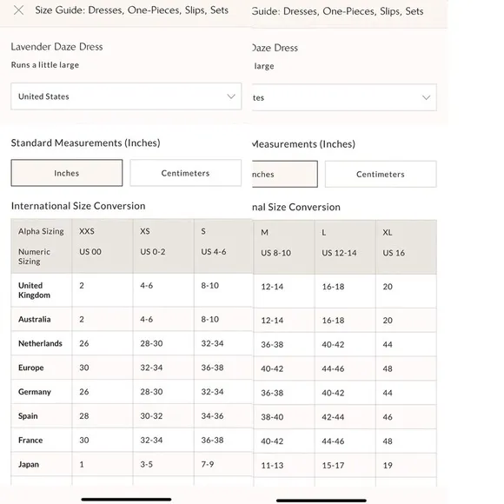Image resolution: width=504 pixels, height=504 pixels.
Task: Click Spain's '38-40' M size cell
Action: [272, 417]
